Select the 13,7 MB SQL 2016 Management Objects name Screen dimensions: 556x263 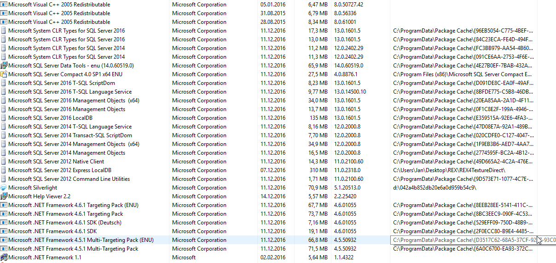point(67,109)
